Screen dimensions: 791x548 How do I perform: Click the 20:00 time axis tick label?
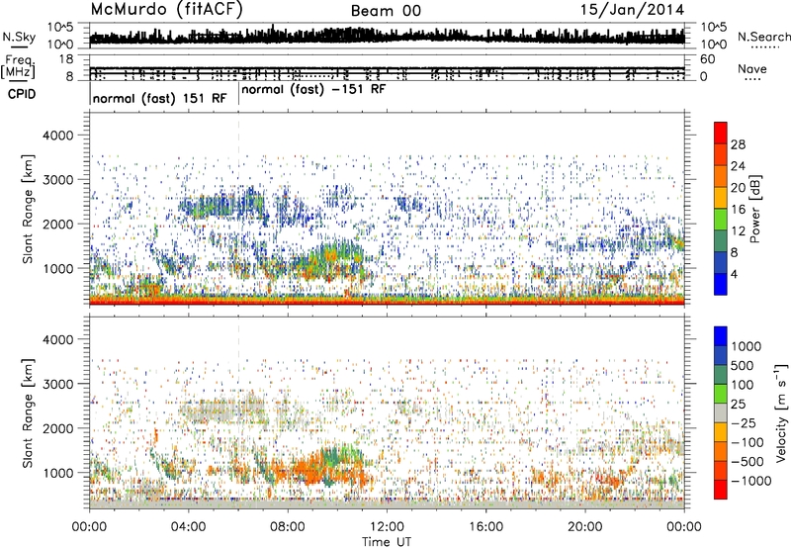pyautogui.click(x=584, y=527)
